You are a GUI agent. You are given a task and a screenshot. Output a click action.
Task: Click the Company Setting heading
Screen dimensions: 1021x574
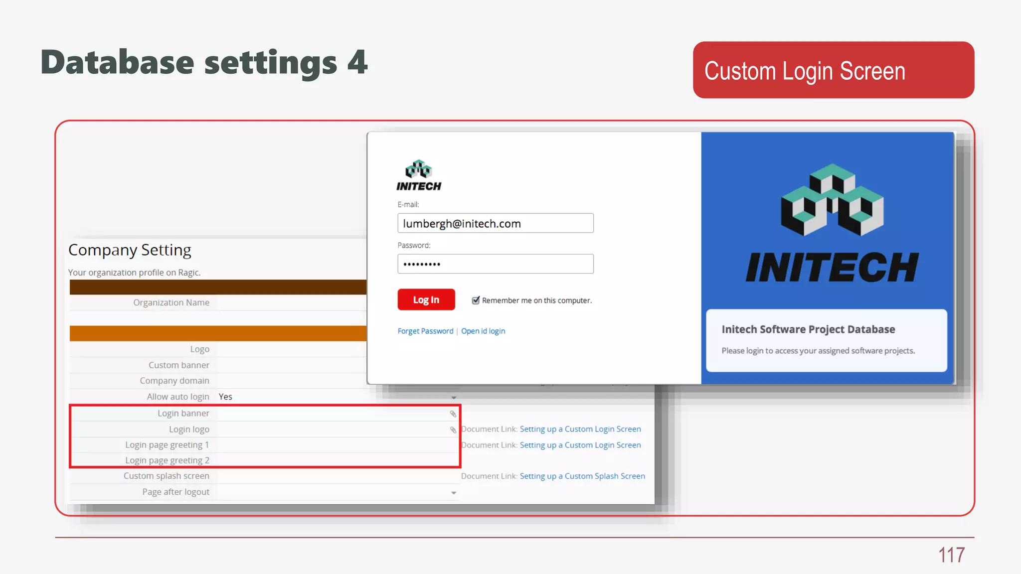130,250
